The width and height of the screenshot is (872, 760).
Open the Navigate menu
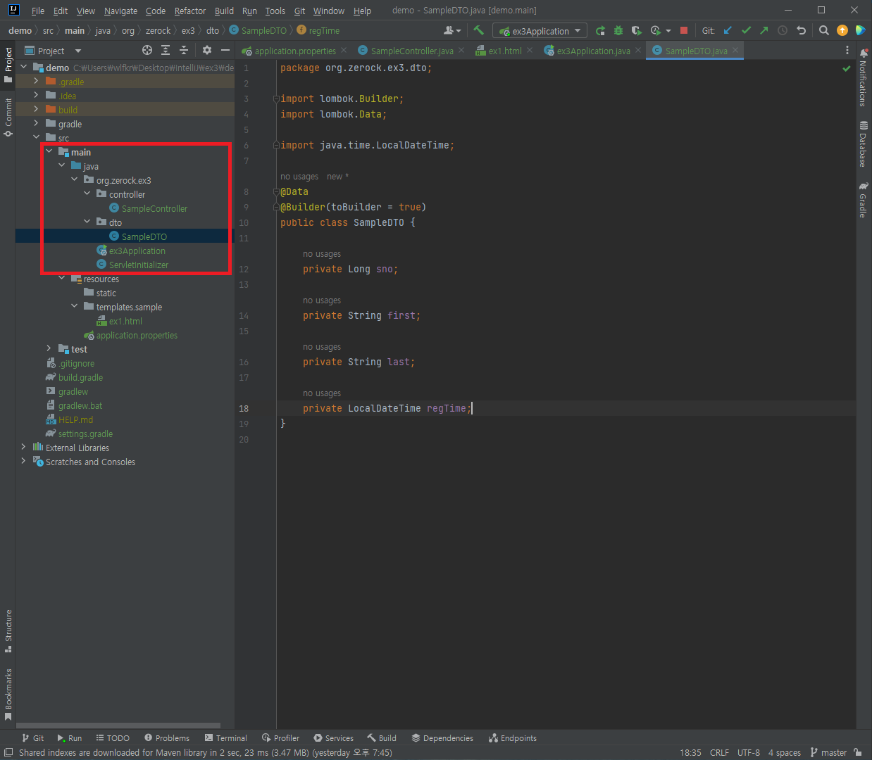tap(120, 11)
